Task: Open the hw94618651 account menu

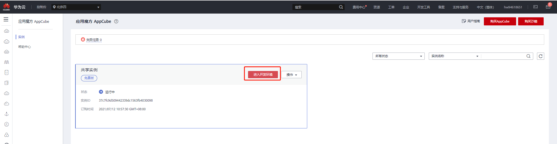Action: 513,7
